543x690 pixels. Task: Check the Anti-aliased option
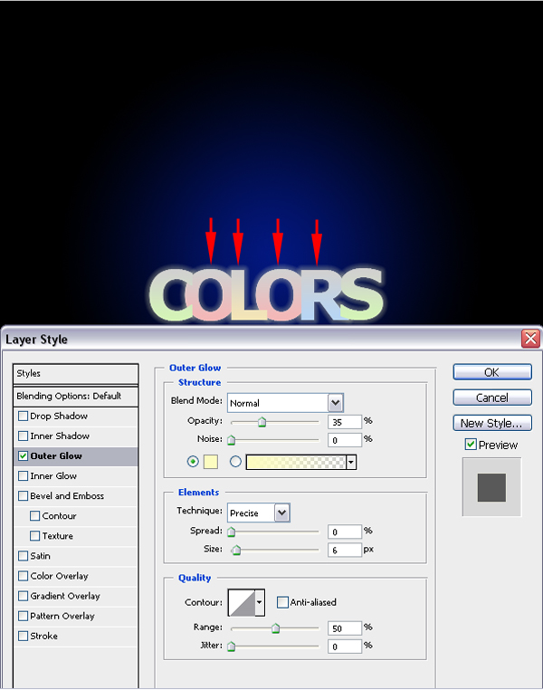tap(282, 602)
